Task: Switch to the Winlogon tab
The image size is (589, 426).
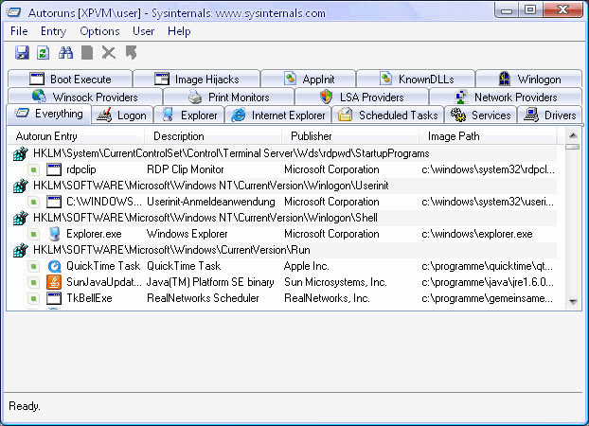Action: pos(529,79)
